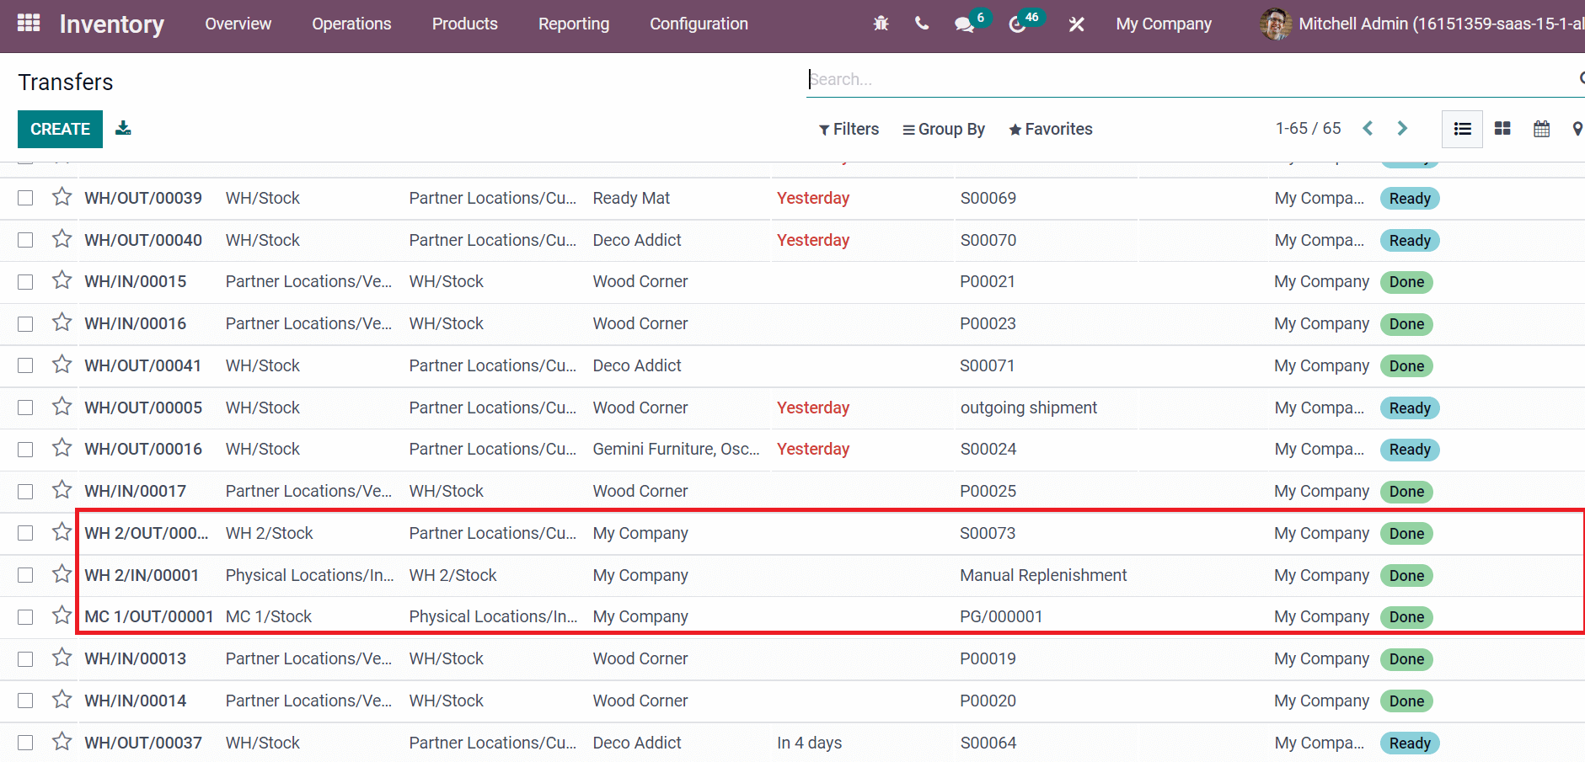Star WH/OUT/00005 as favorite
The height and width of the screenshot is (762, 1585).
[x=62, y=407]
